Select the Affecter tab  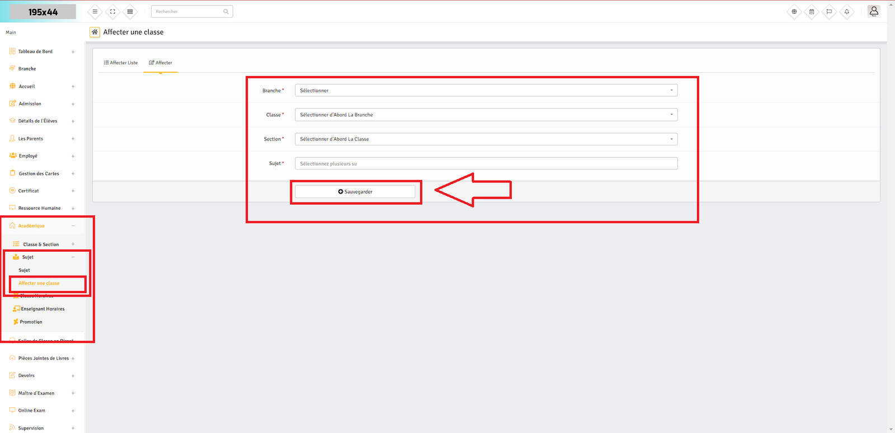click(x=161, y=63)
